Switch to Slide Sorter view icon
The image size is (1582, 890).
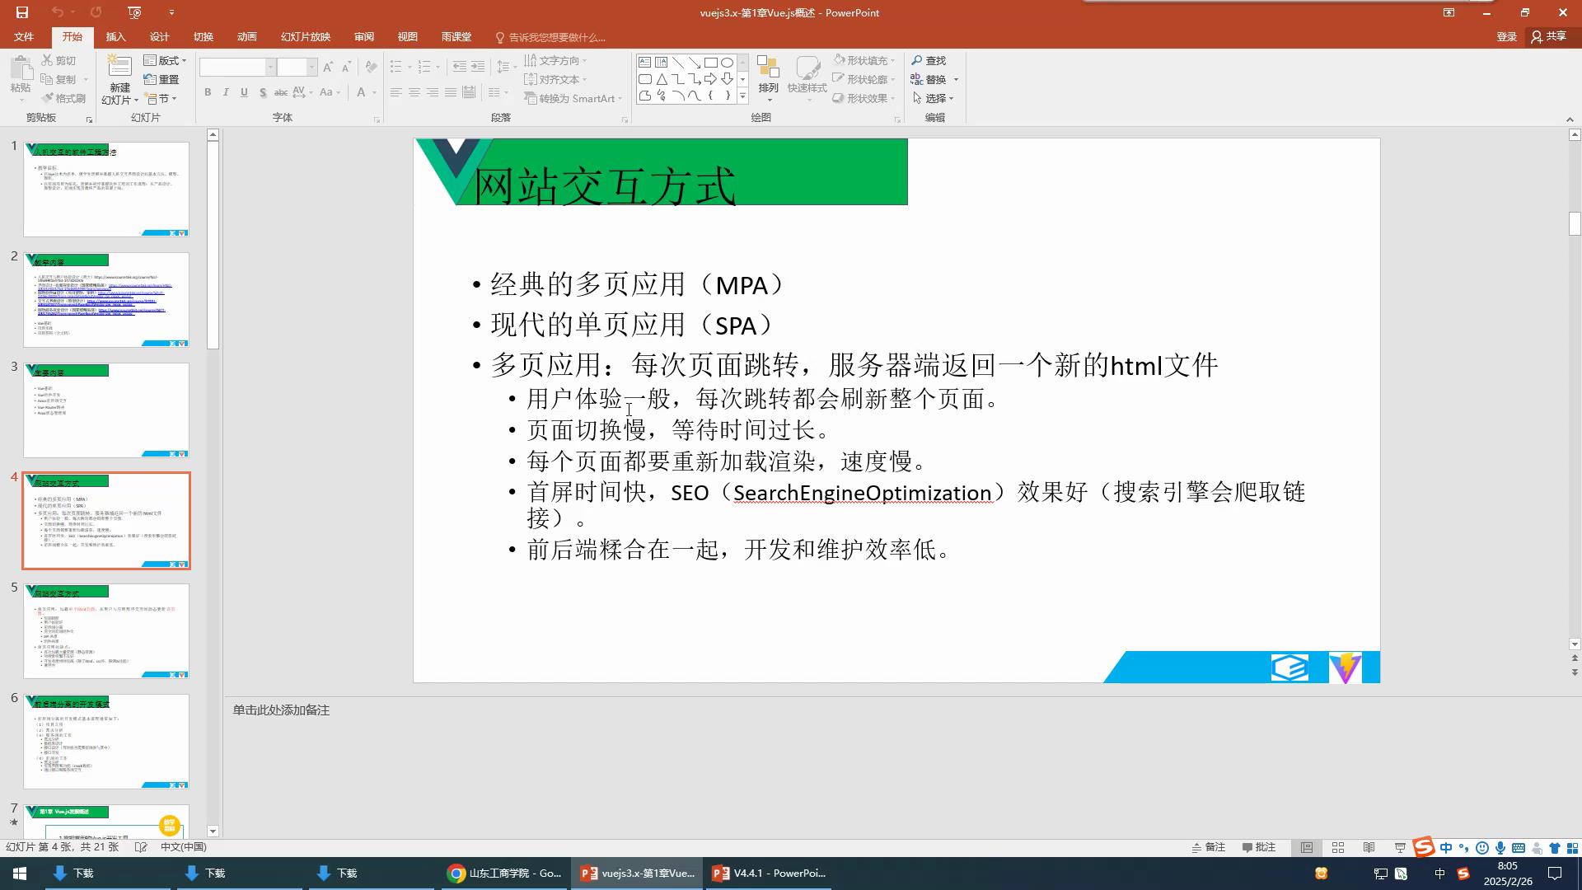(x=1338, y=847)
